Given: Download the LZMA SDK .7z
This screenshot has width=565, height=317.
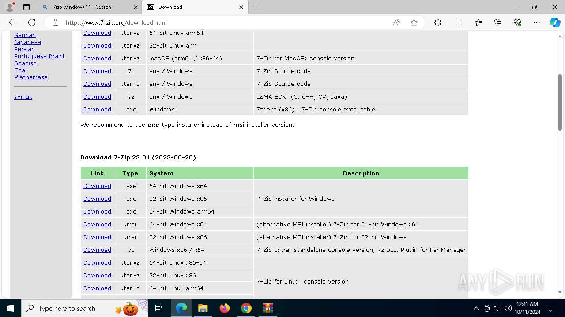Looking at the screenshot, I should (x=97, y=96).
